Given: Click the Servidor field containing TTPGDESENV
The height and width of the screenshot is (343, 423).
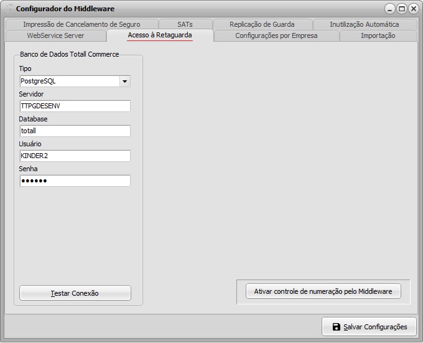Looking at the screenshot, I should click(x=75, y=106).
